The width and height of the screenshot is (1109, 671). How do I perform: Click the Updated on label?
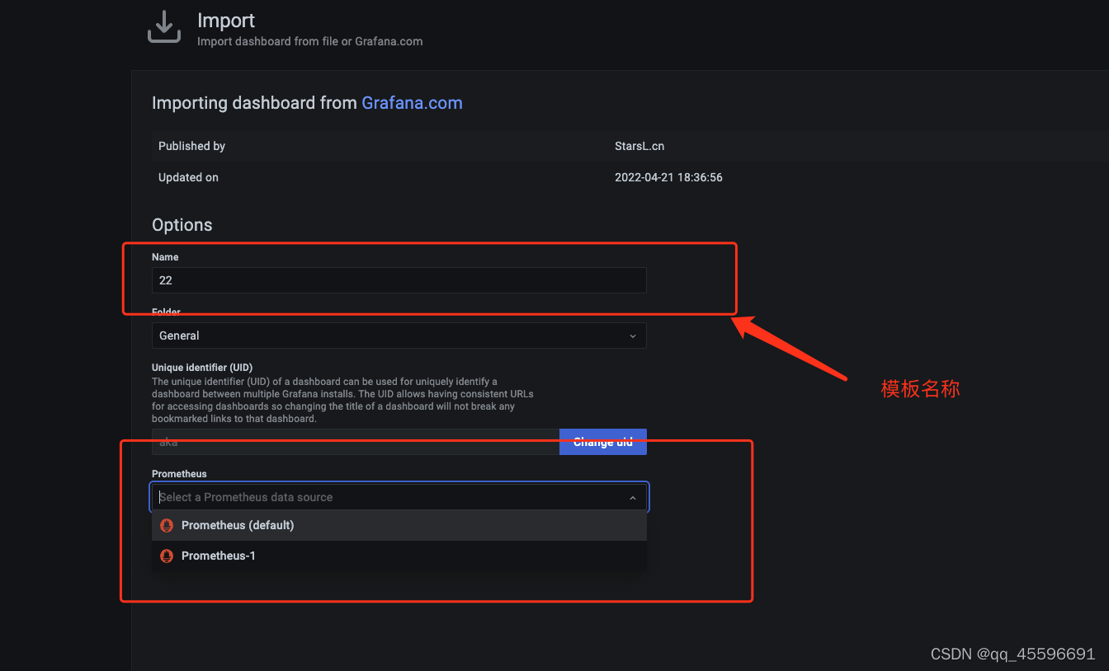[x=188, y=177]
